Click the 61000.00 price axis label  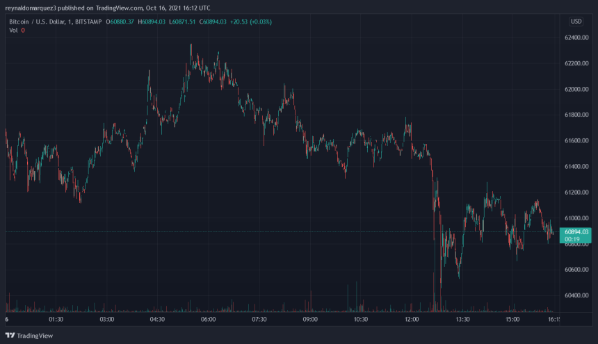[576, 218]
